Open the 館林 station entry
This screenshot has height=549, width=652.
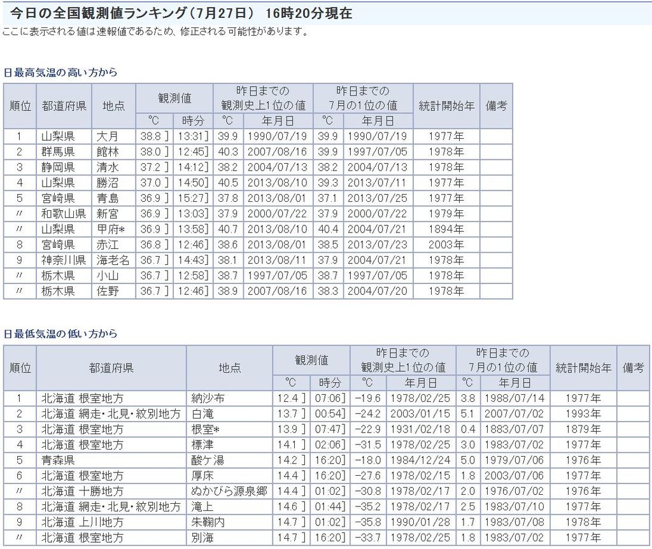tap(108, 152)
